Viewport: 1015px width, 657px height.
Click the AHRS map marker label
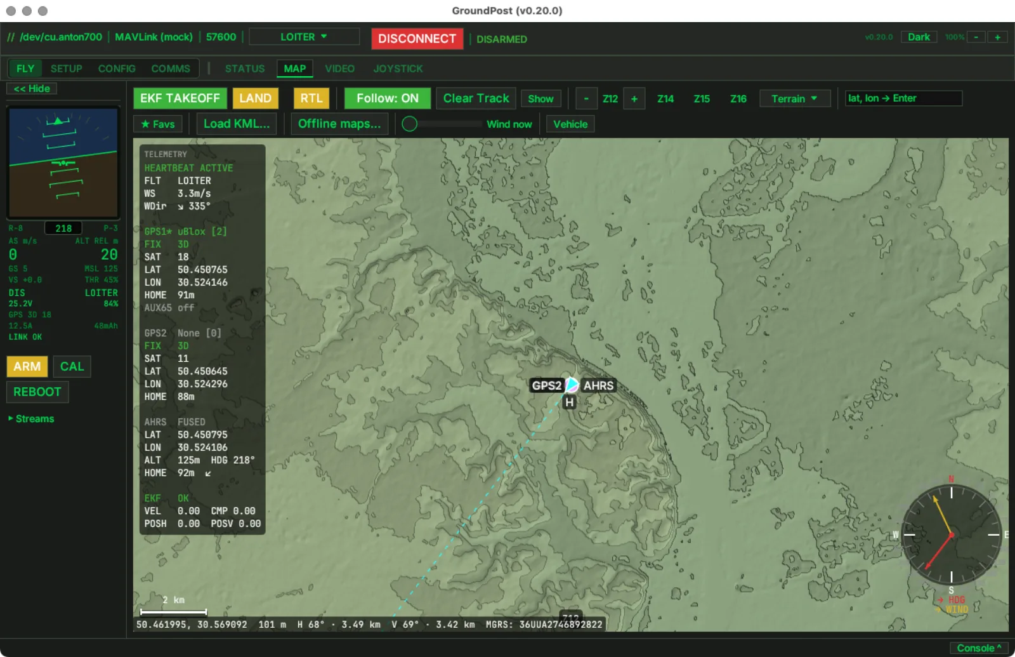point(598,385)
